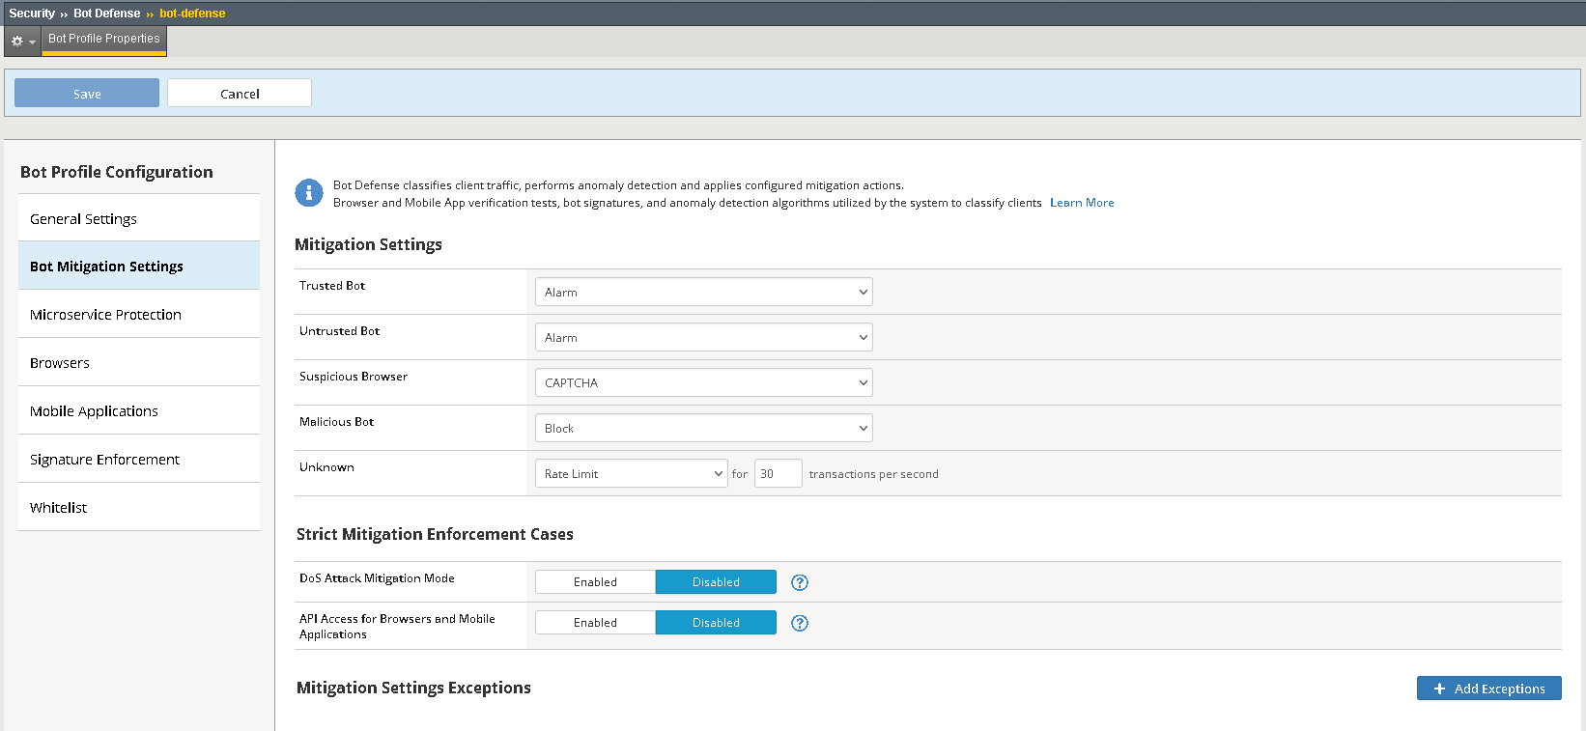Enable DoS Attack Mitigation Mode

(x=595, y=582)
